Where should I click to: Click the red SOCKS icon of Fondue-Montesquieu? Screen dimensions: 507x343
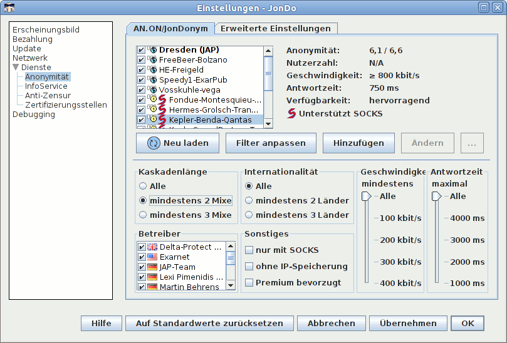pos(162,100)
